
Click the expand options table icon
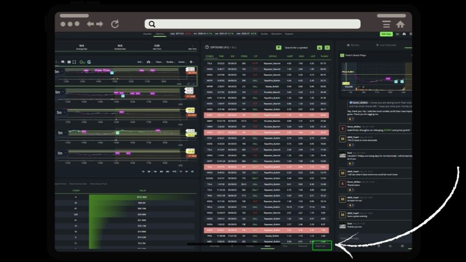[x=327, y=47]
